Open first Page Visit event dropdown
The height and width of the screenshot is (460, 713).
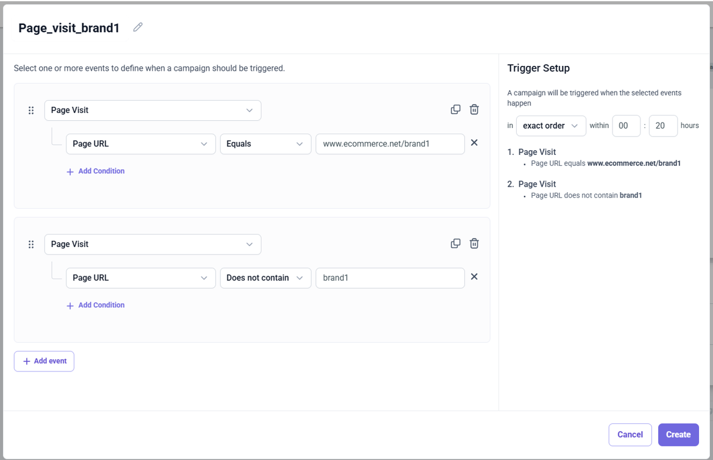pos(153,110)
